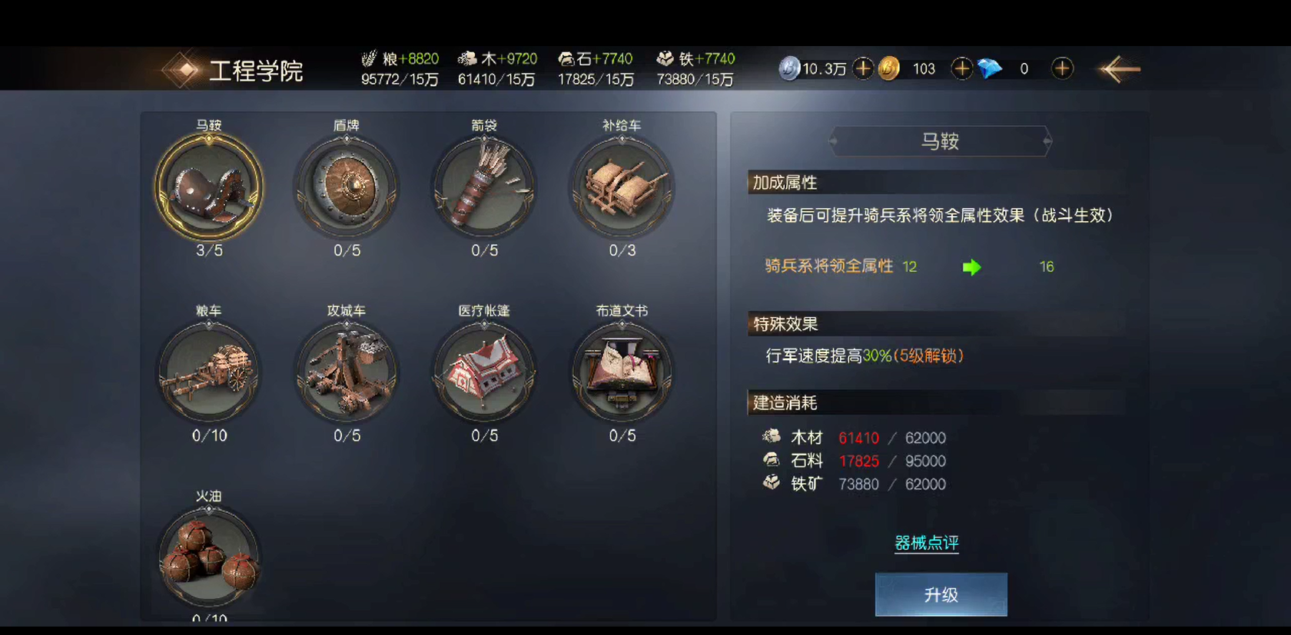Select the 医疗帐篷 medical tent icon
1291x635 pixels.
(484, 373)
